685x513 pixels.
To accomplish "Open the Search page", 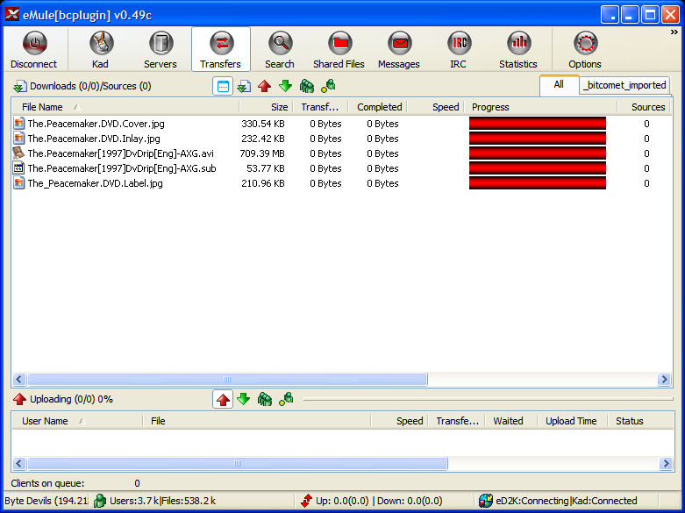I will (x=280, y=49).
